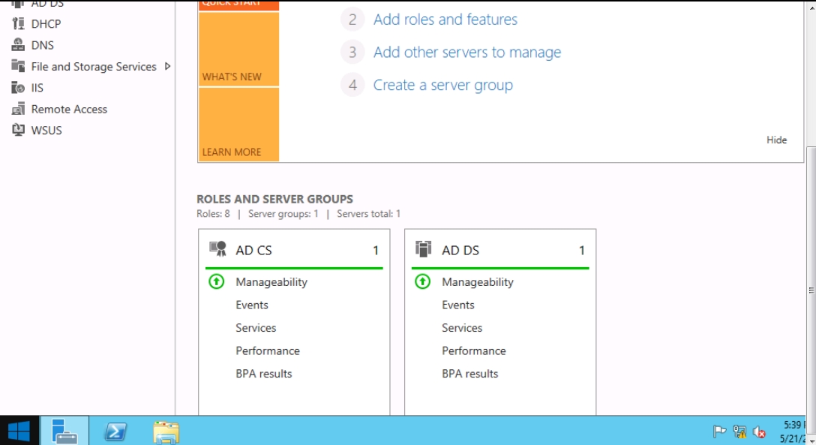Open File Explorer from the taskbar
This screenshot has height=445, width=816.
[166, 431]
